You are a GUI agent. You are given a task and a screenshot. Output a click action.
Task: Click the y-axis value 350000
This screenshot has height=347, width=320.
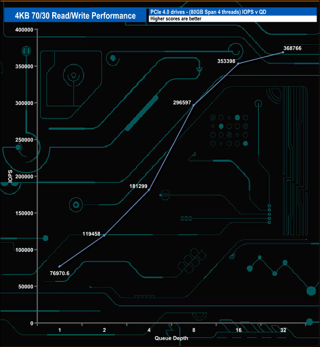tap(24, 67)
